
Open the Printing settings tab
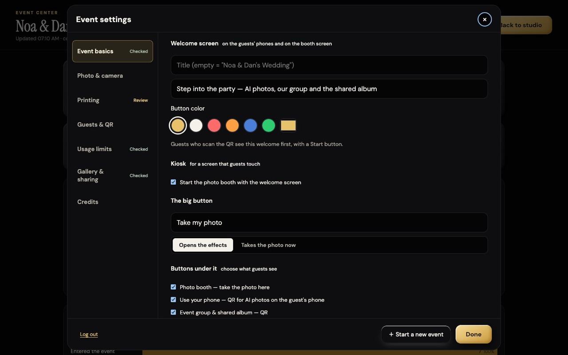click(x=113, y=100)
